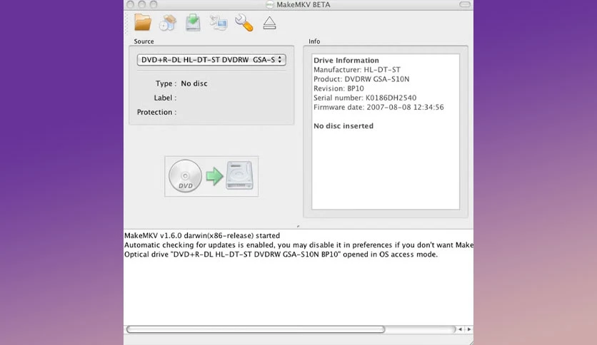The image size is (597, 345).
Task: Click the Open files folder icon
Action: click(143, 22)
